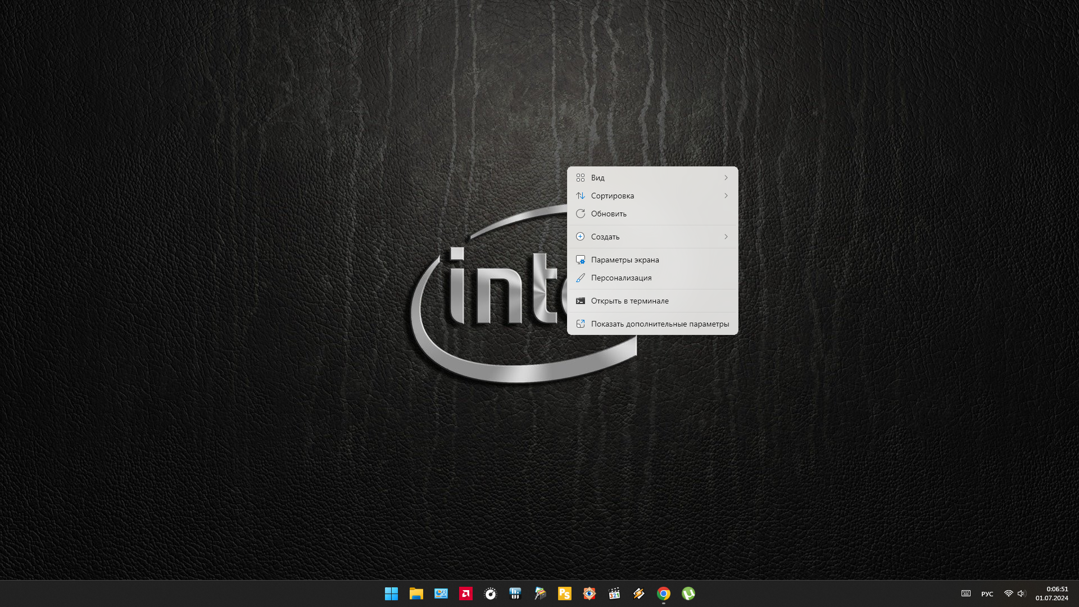Open Winamp from the taskbar
1079x607 pixels.
(x=638, y=594)
